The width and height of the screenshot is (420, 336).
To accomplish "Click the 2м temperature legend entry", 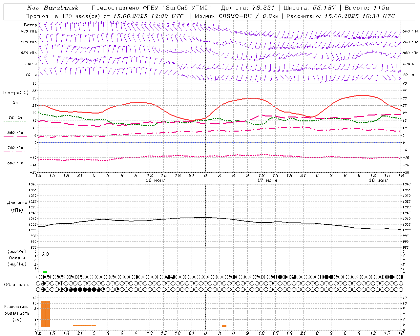I will (x=15, y=102).
